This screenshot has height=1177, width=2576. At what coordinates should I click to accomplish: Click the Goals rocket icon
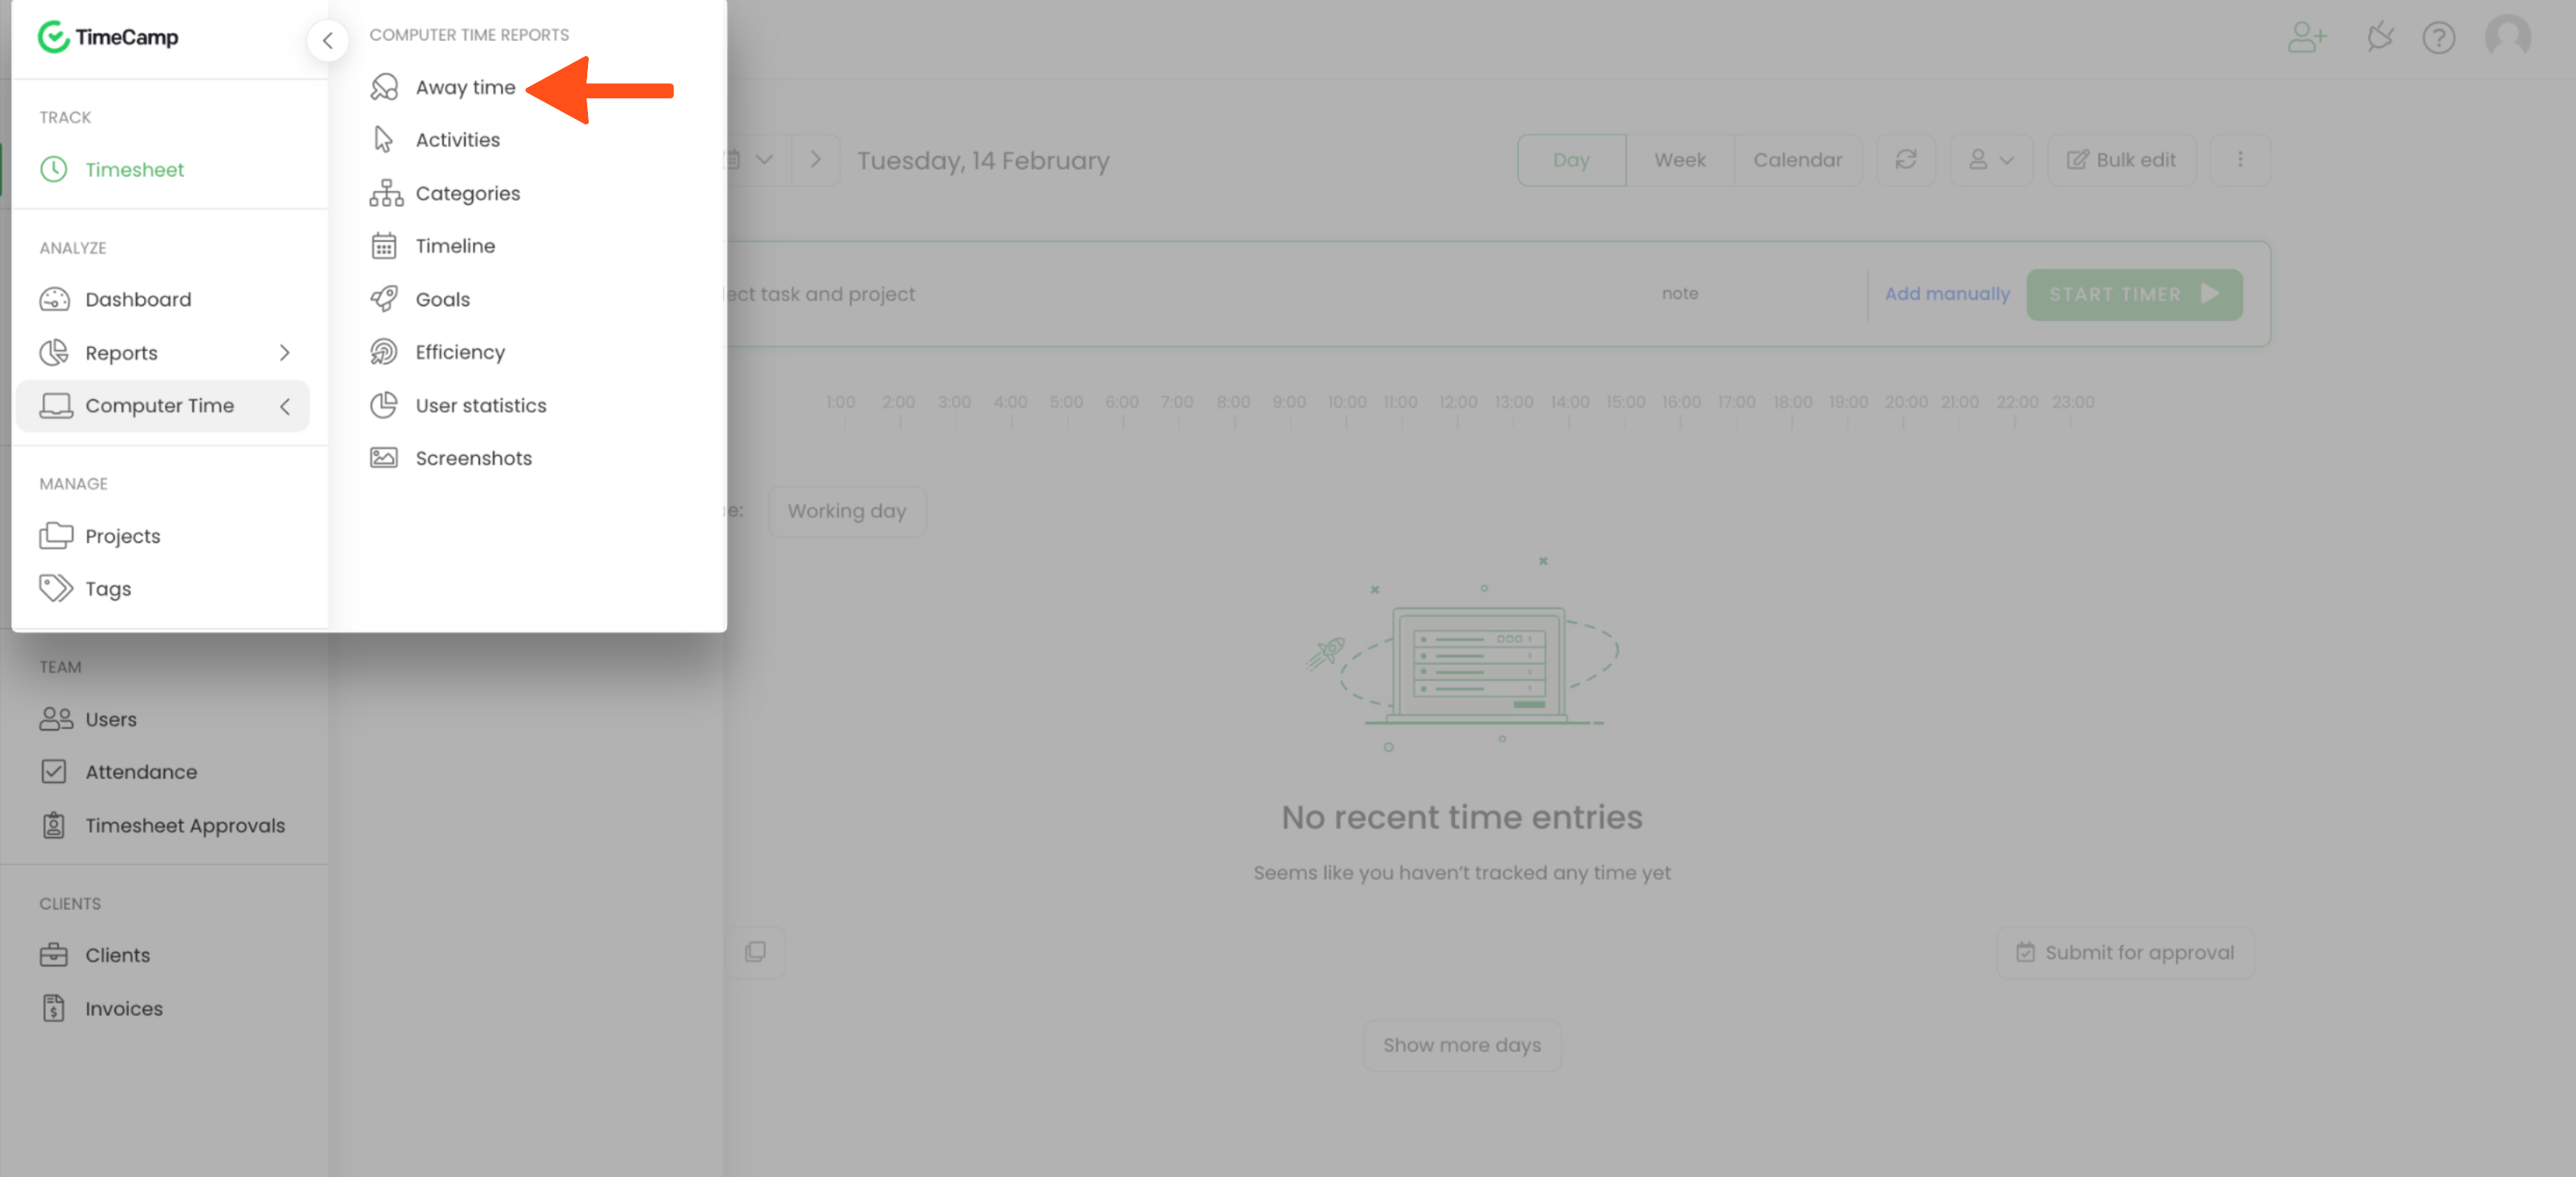coord(384,299)
